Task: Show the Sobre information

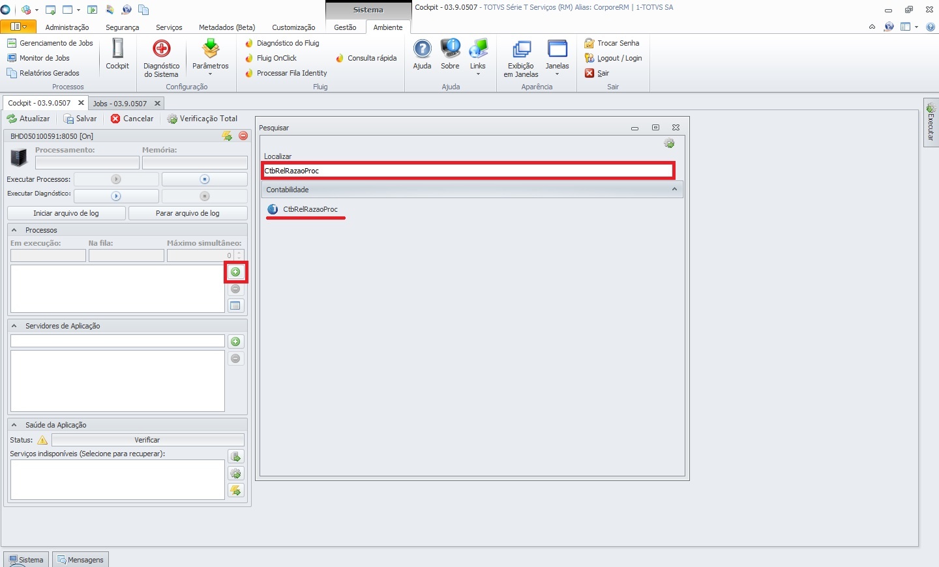Action: 450,54
